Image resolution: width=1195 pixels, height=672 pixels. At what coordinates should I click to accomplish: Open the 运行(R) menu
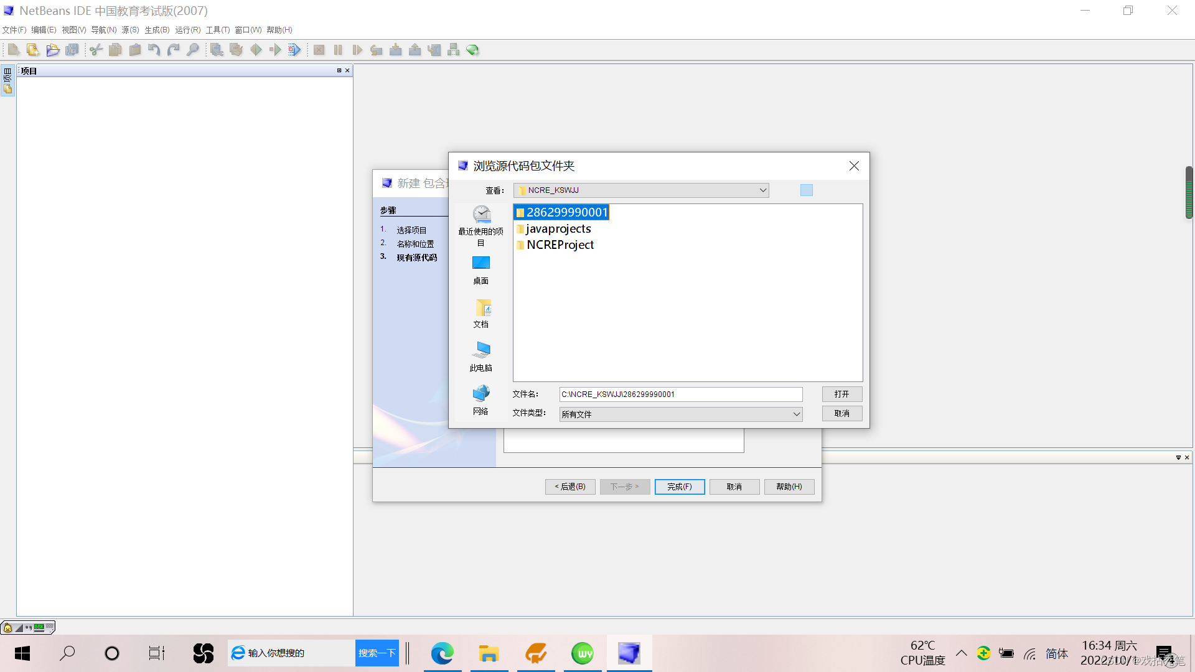pos(187,30)
